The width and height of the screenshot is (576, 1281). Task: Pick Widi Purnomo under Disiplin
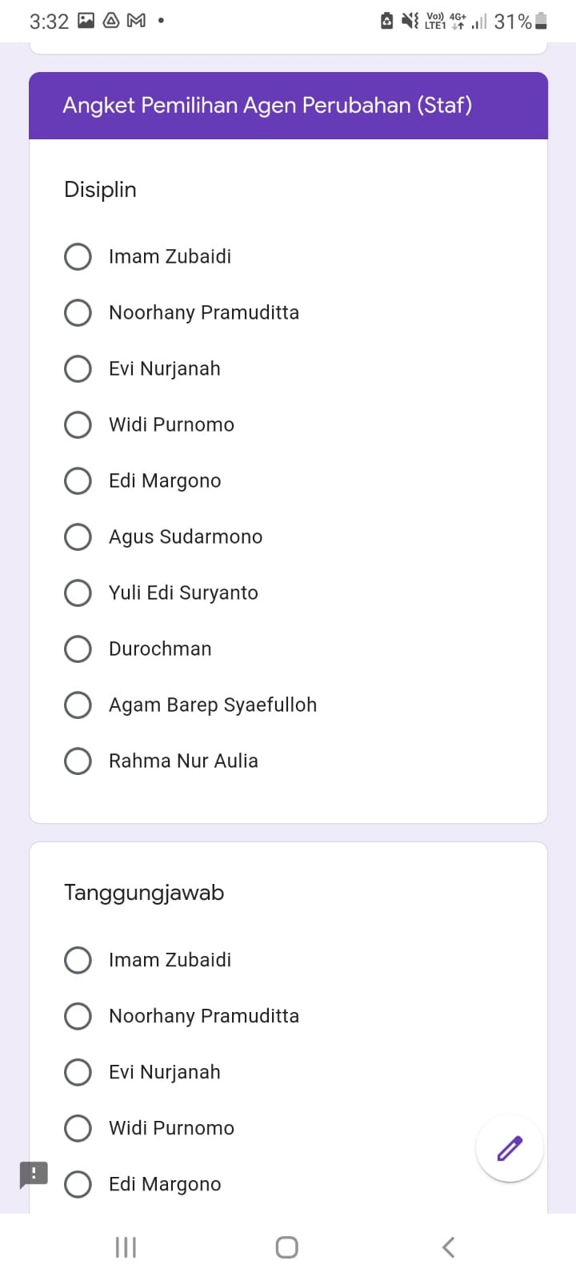pos(78,425)
